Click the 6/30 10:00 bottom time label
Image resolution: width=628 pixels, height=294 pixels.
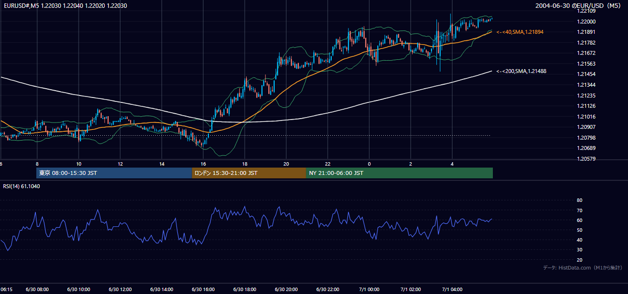point(79,290)
